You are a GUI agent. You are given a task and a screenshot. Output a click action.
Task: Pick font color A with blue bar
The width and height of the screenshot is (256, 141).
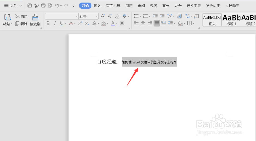[x=113, y=23]
